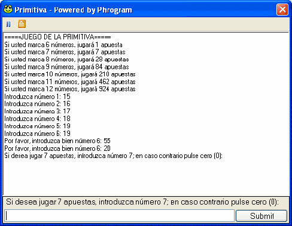This screenshot has height=226, width=292.
Task: Click line 'Introduzca número 2: 16'
Action: tap(38, 104)
